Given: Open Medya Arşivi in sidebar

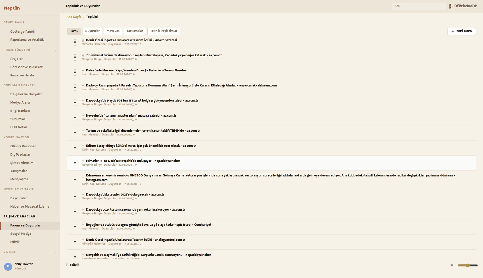Looking at the screenshot, I should point(30,102).
